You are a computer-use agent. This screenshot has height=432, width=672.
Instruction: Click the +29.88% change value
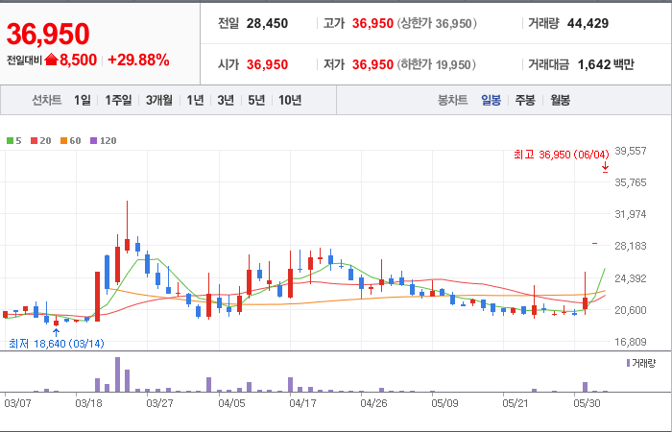click(x=138, y=60)
